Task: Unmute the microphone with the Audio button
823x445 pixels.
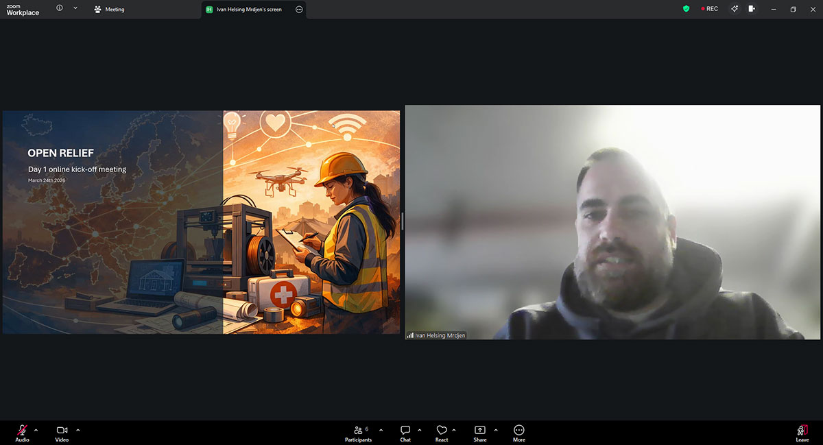Action: 22,430
